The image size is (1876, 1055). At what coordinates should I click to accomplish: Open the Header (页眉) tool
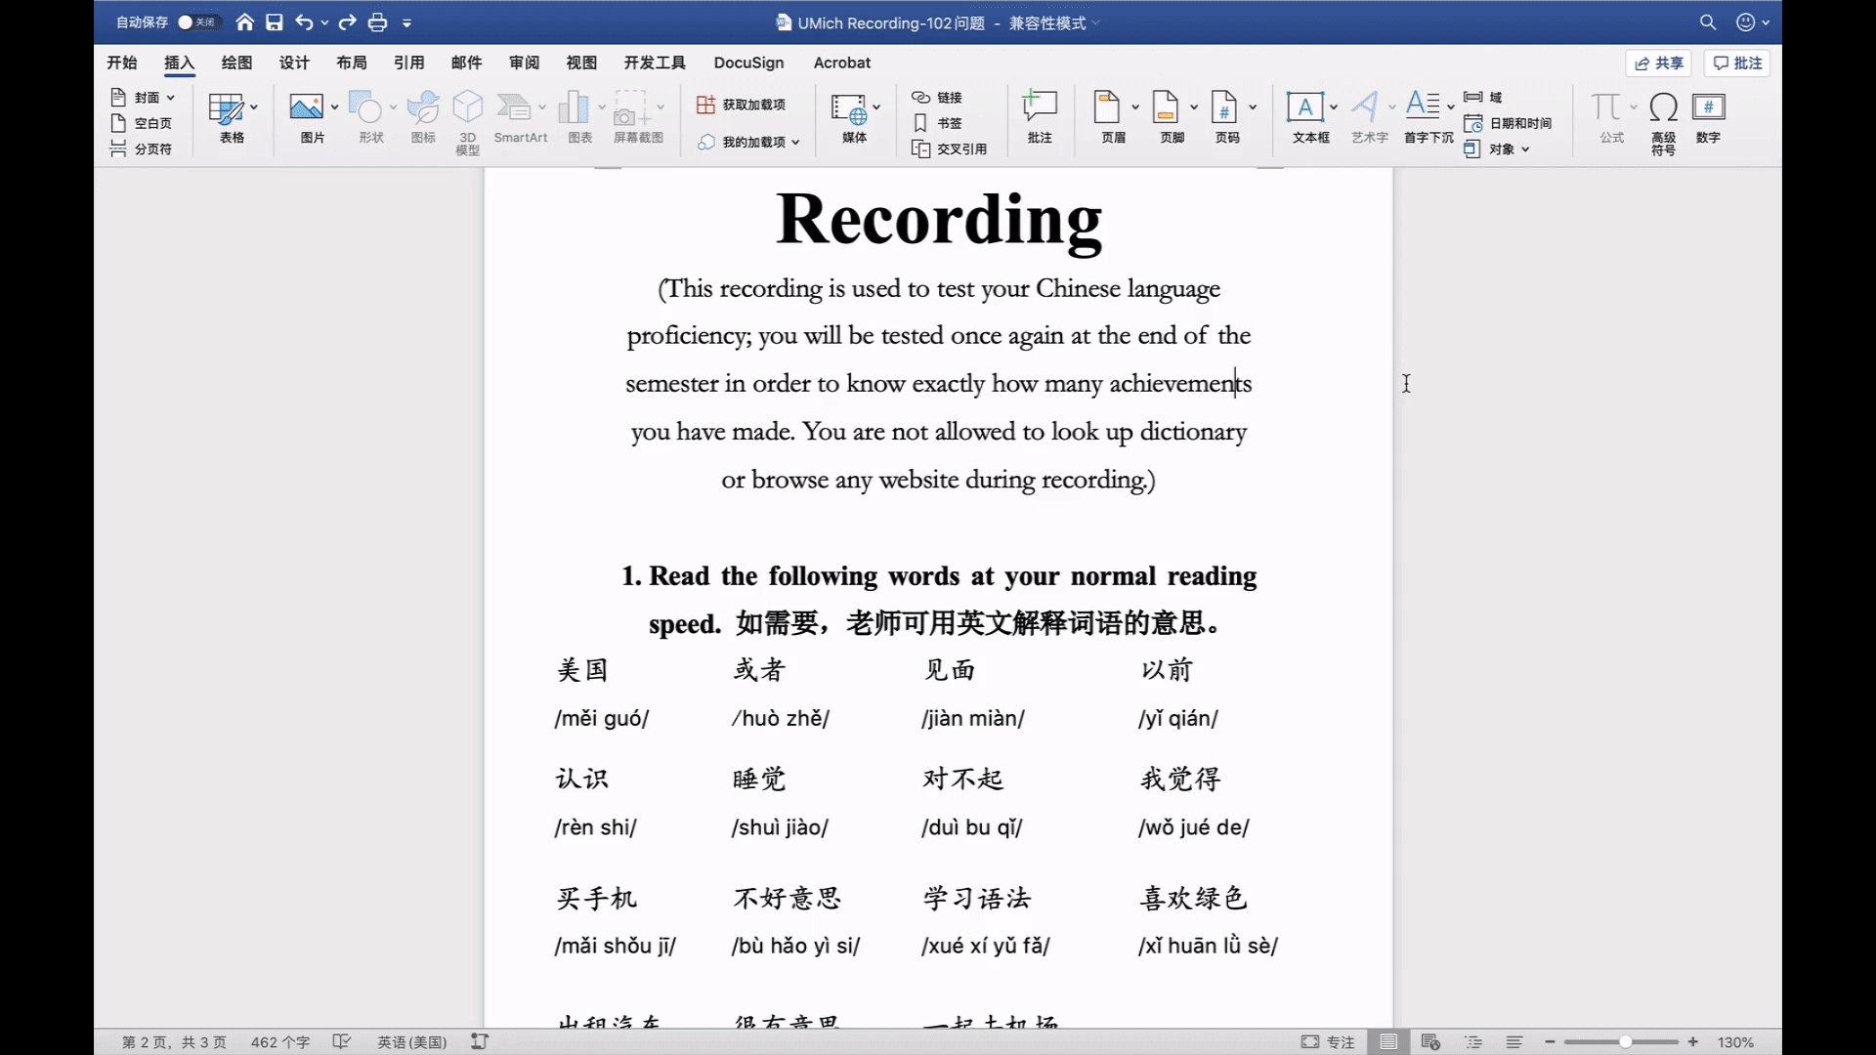[1107, 107]
